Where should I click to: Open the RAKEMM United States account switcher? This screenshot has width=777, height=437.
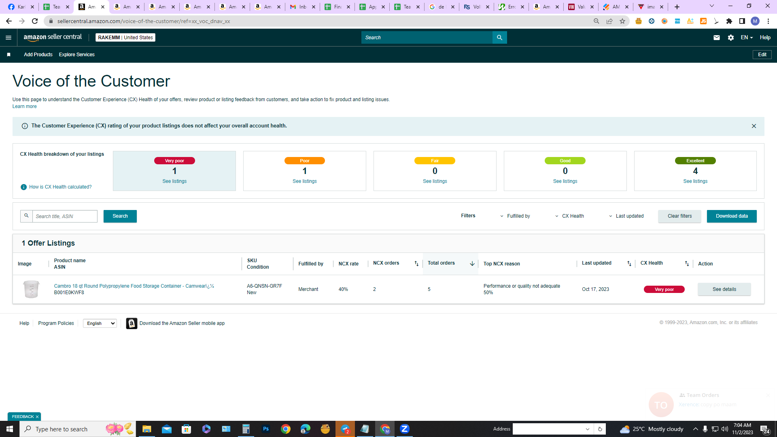pos(125,38)
